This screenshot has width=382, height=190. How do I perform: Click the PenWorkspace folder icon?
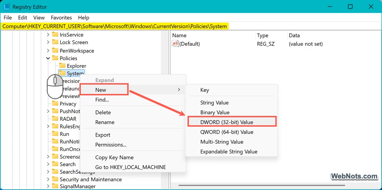coord(55,50)
